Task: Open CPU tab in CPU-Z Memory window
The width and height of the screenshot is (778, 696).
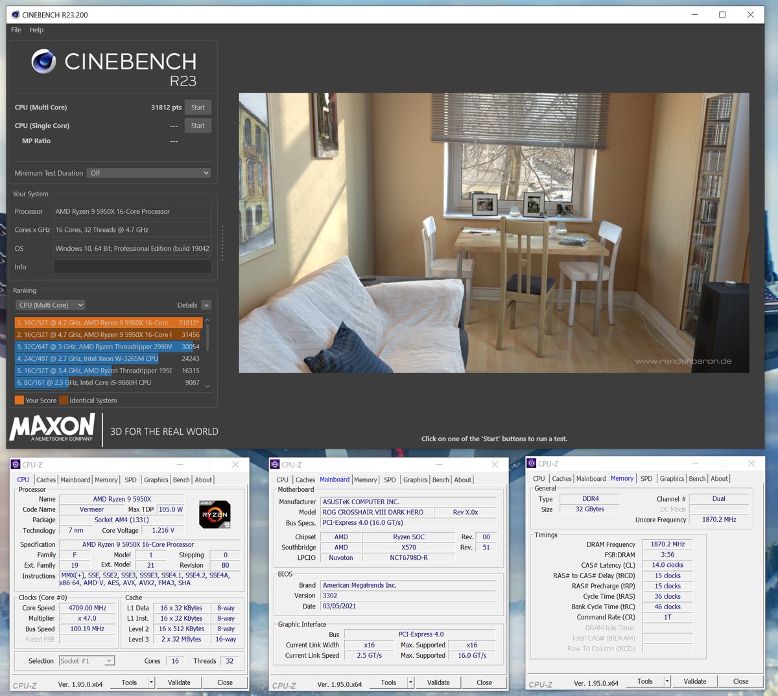Action: tap(539, 479)
